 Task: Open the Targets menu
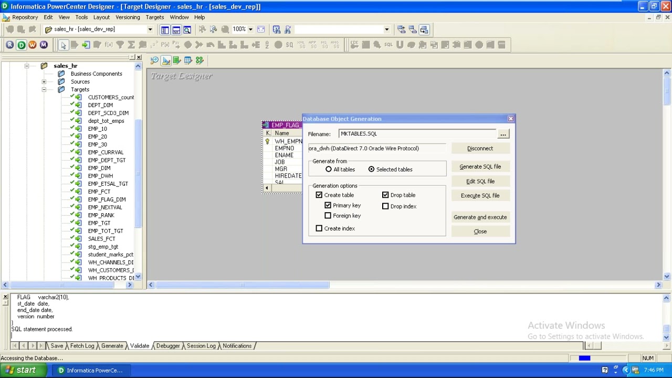pos(155,17)
